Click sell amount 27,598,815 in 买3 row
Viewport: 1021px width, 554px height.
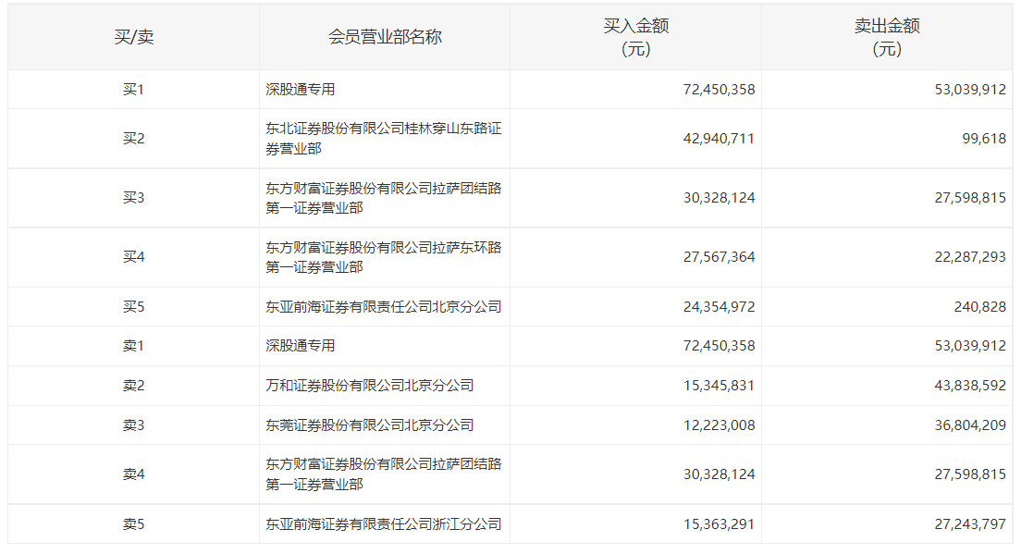click(x=970, y=198)
